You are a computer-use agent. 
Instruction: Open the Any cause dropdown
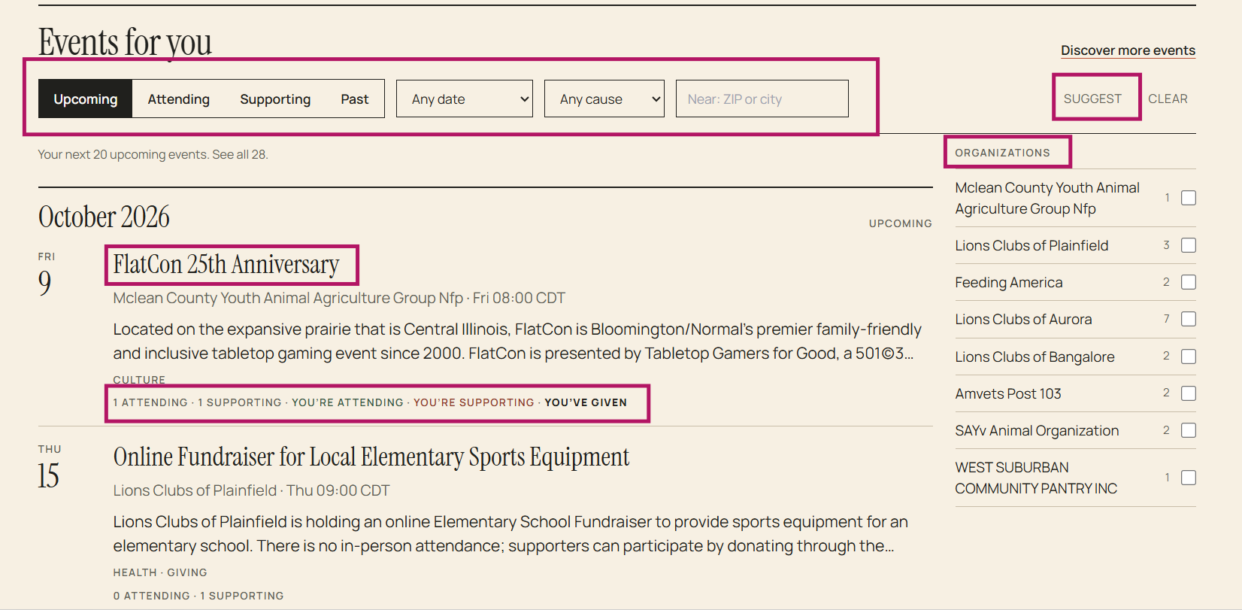tap(604, 99)
